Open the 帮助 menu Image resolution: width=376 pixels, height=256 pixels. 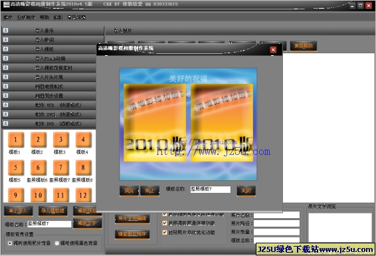[x=45, y=17]
